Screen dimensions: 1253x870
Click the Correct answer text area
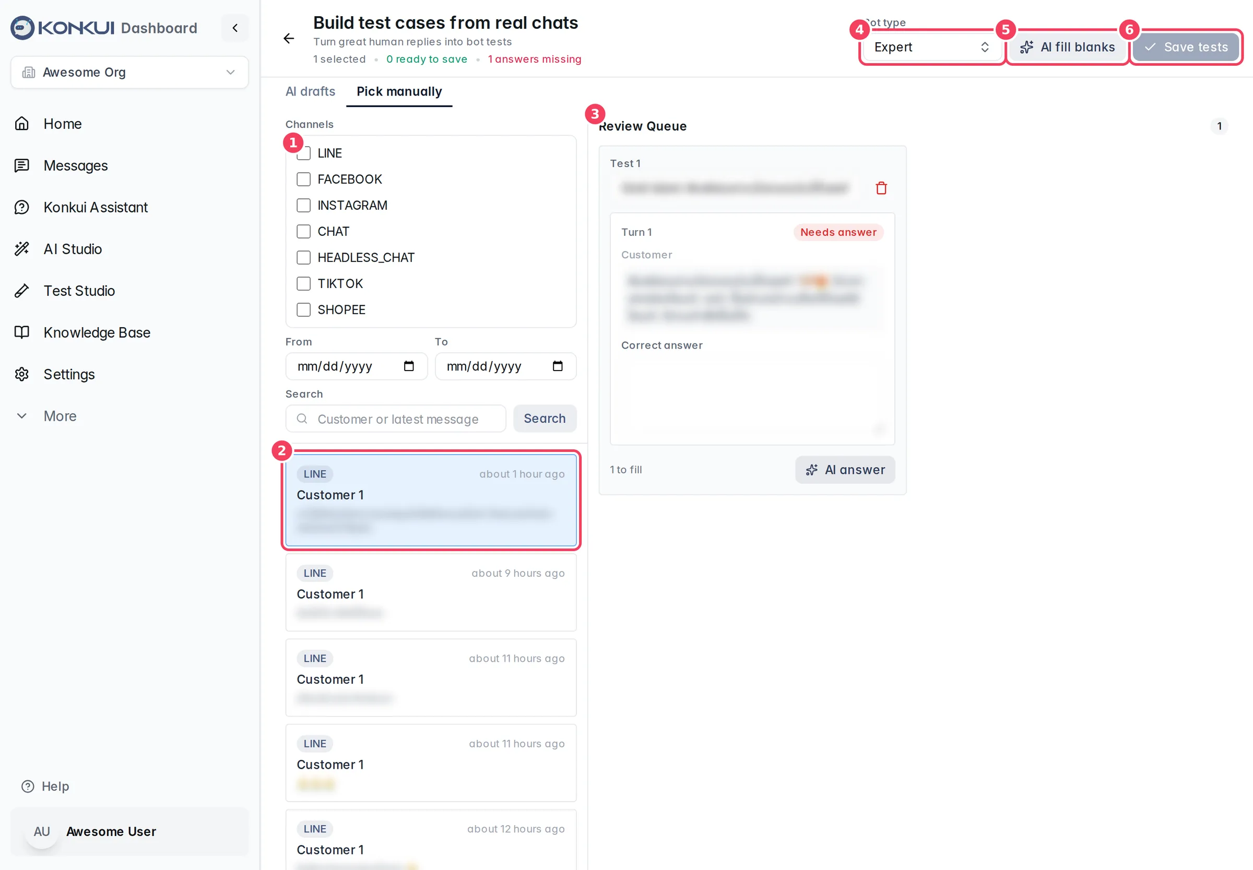pos(752,396)
